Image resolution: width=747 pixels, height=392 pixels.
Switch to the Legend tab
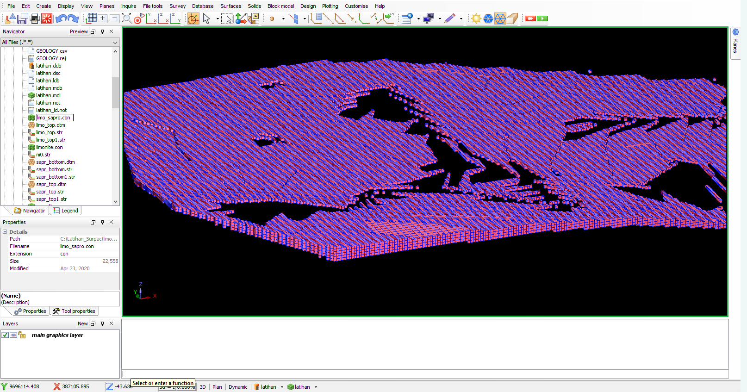66,211
